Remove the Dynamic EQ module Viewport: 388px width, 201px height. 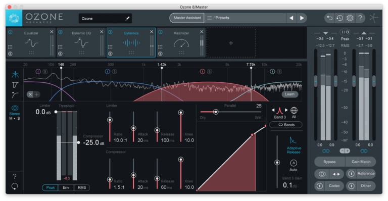click(102, 32)
